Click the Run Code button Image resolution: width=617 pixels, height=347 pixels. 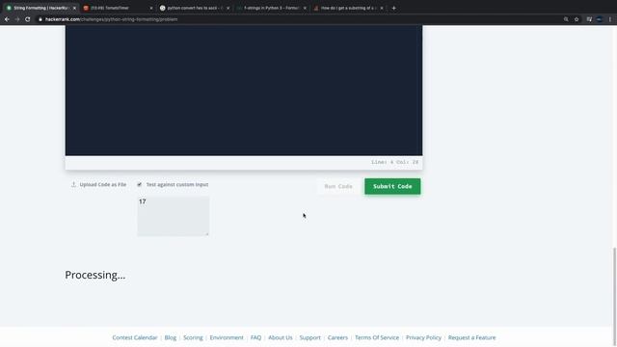(x=338, y=186)
